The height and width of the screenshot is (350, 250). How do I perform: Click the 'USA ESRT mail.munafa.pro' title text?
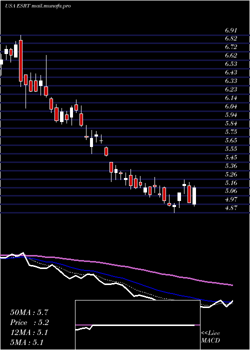[x=37, y=6]
